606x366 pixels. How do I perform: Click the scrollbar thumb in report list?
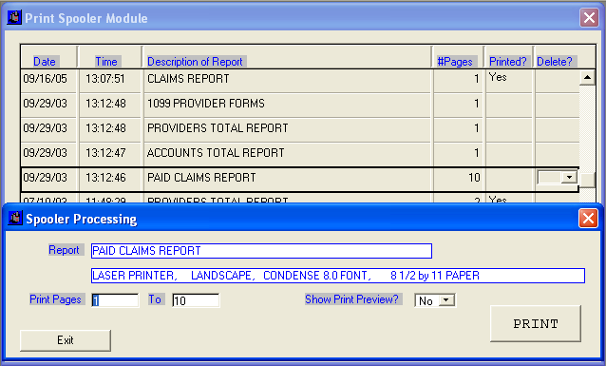click(x=587, y=180)
